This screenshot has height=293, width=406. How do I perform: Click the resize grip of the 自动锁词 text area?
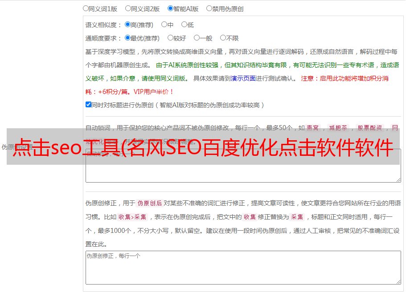398,180
